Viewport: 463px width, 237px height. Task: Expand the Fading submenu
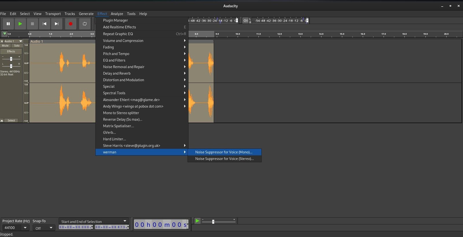click(142, 47)
